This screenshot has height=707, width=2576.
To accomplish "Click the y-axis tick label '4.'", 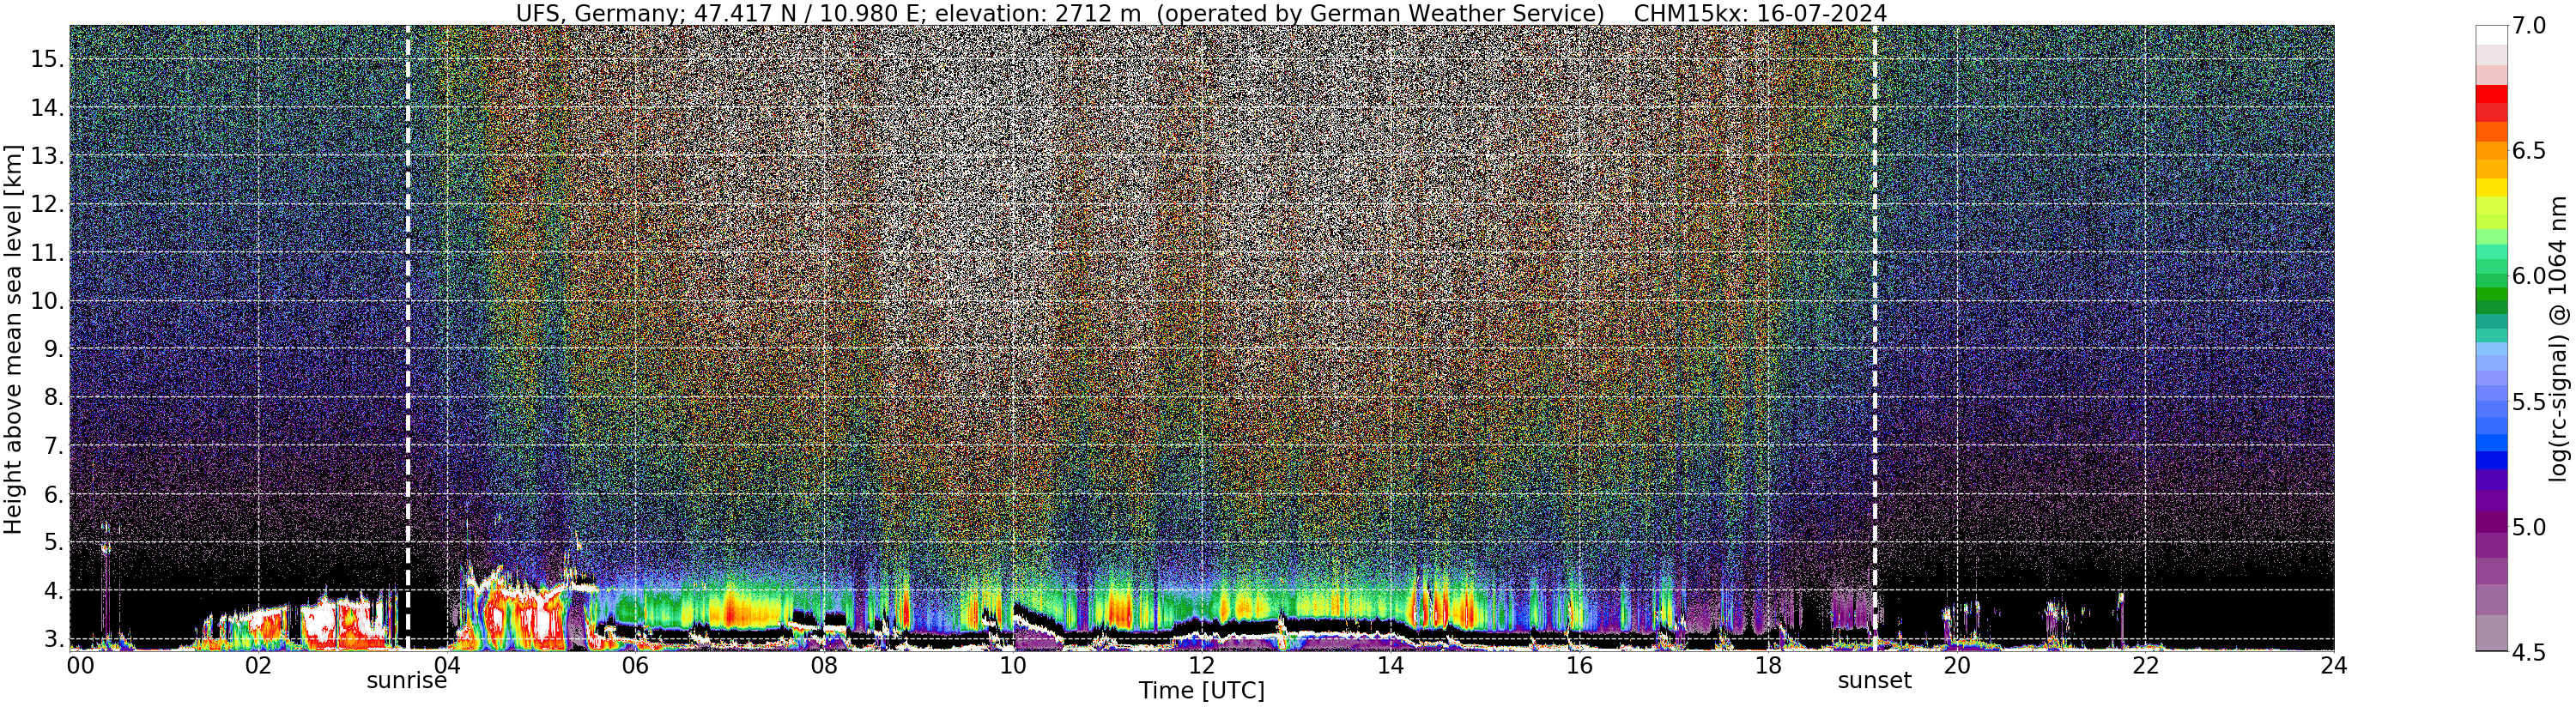I will click(x=54, y=592).
